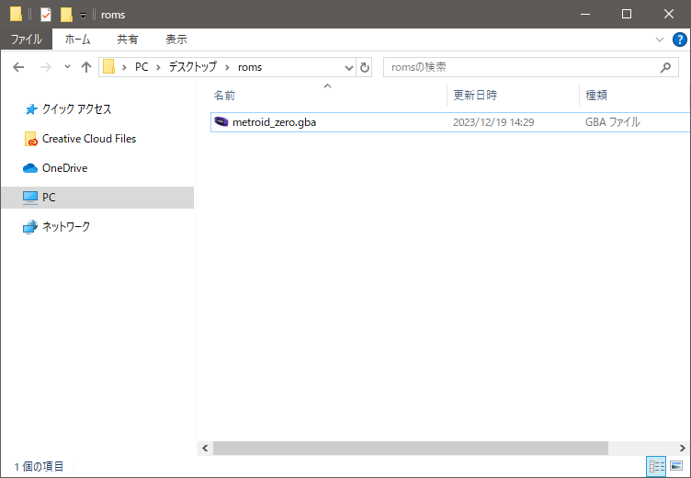Open the Quick Access Toolbar customize dropdown
Image resolution: width=691 pixels, height=478 pixels.
(x=83, y=16)
